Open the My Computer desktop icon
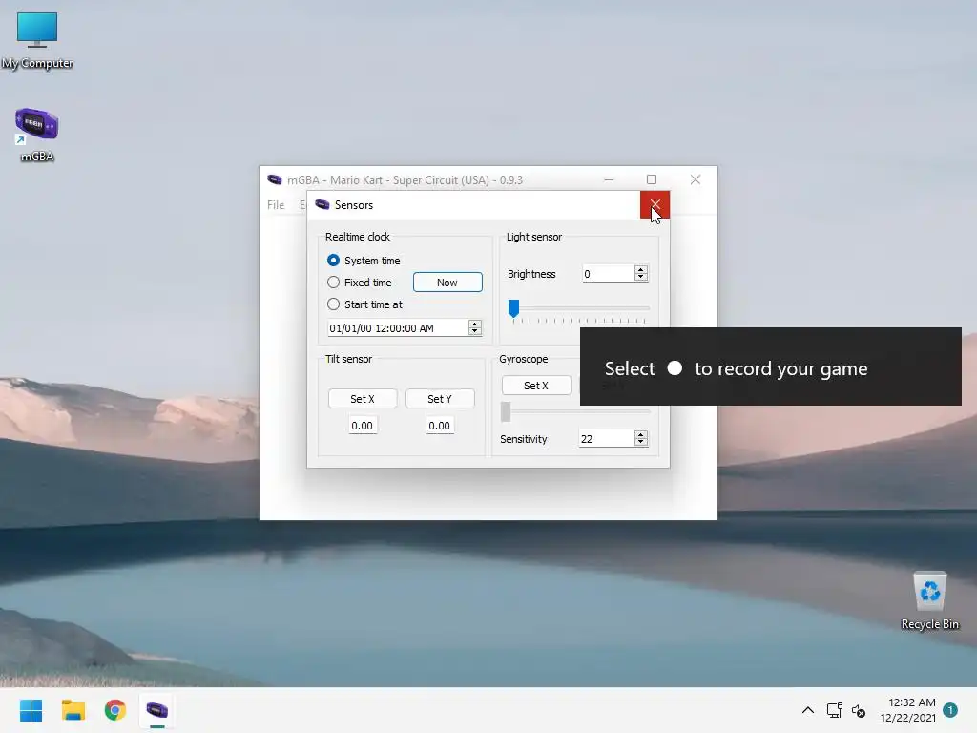This screenshot has width=977, height=733. (37, 40)
